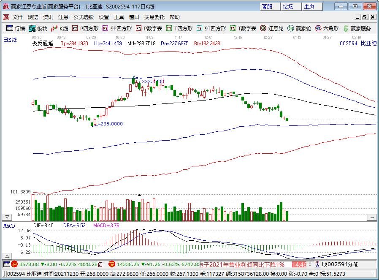
Task: Click the DEA=-6.52 value
Action: pyautogui.click(x=74, y=226)
